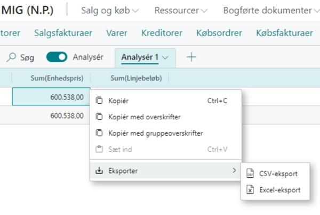Image resolution: width=320 pixels, height=215 pixels.
Task: Click the download icon beside Eksporter
Action: click(99, 170)
